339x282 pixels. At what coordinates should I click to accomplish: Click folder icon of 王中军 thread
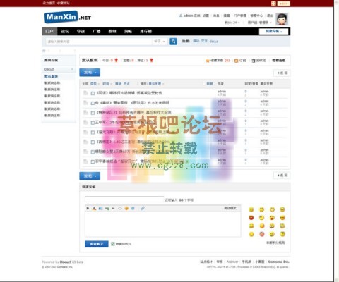[x=85, y=122]
